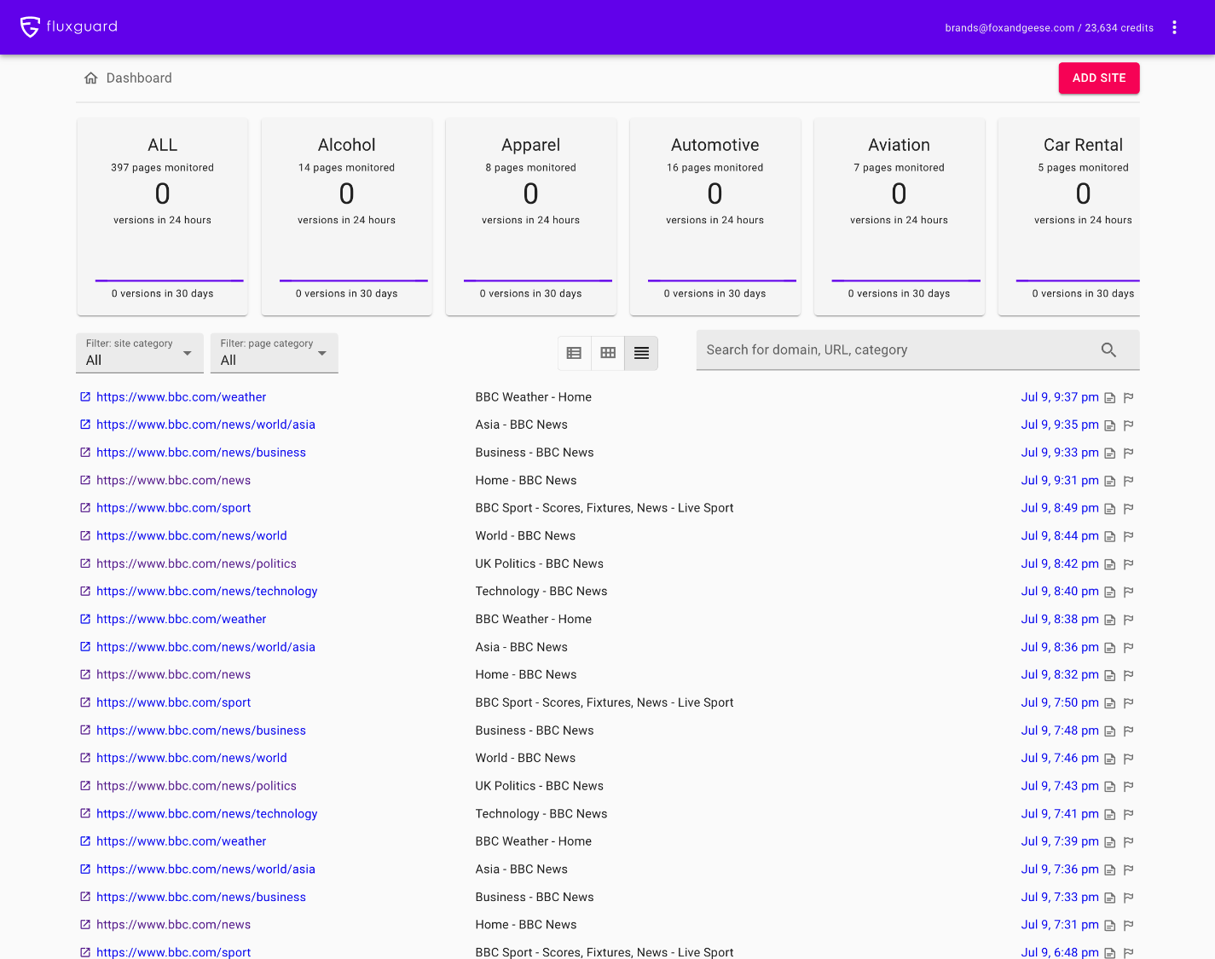Select the Apparel category card
The image size is (1215, 959).
point(531,217)
